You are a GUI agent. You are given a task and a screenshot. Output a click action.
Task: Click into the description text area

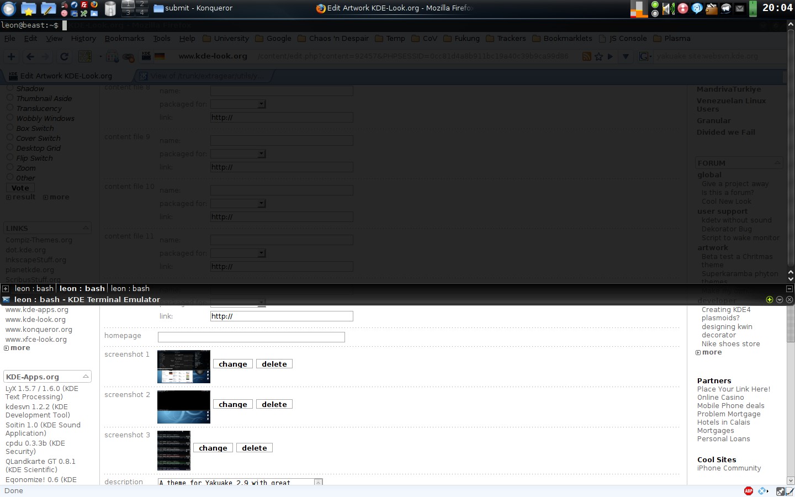click(236, 482)
